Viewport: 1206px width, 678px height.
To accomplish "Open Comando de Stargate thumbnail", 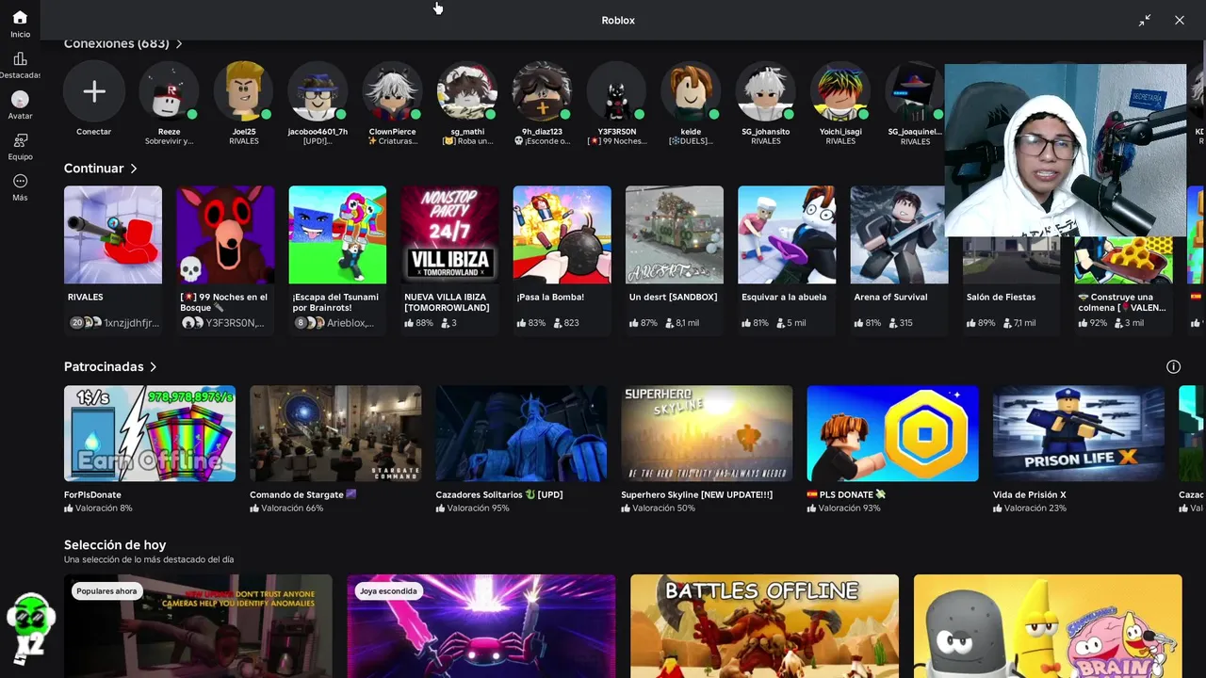I will pyautogui.click(x=335, y=433).
